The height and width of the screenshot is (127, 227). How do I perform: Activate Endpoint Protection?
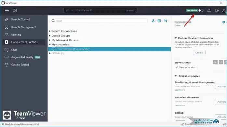pos(221,102)
